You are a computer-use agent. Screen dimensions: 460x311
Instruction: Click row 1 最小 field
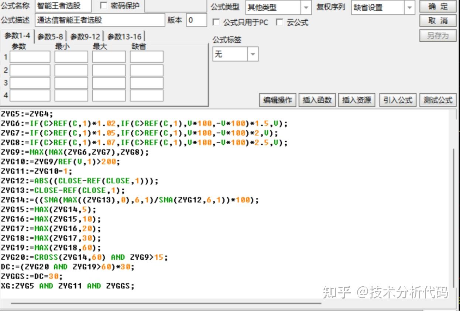click(x=71, y=57)
